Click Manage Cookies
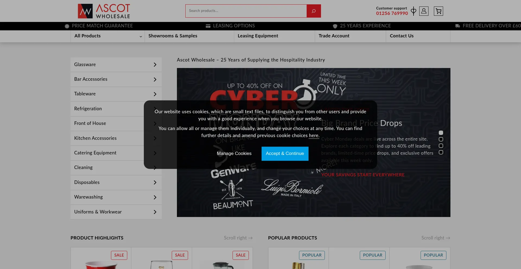Viewport: 521px width, 269px height. click(x=234, y=154)
